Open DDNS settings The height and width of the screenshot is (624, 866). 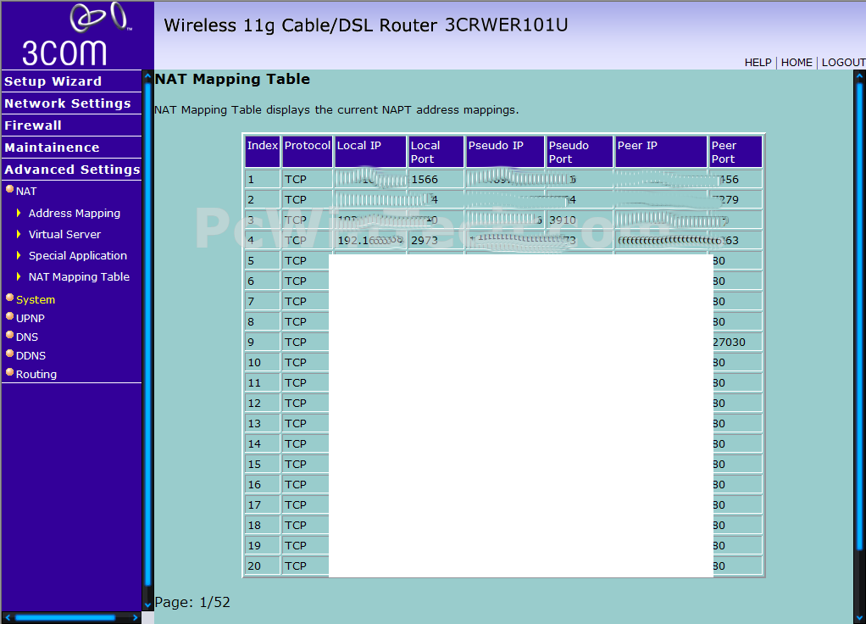tap(31, 356)
